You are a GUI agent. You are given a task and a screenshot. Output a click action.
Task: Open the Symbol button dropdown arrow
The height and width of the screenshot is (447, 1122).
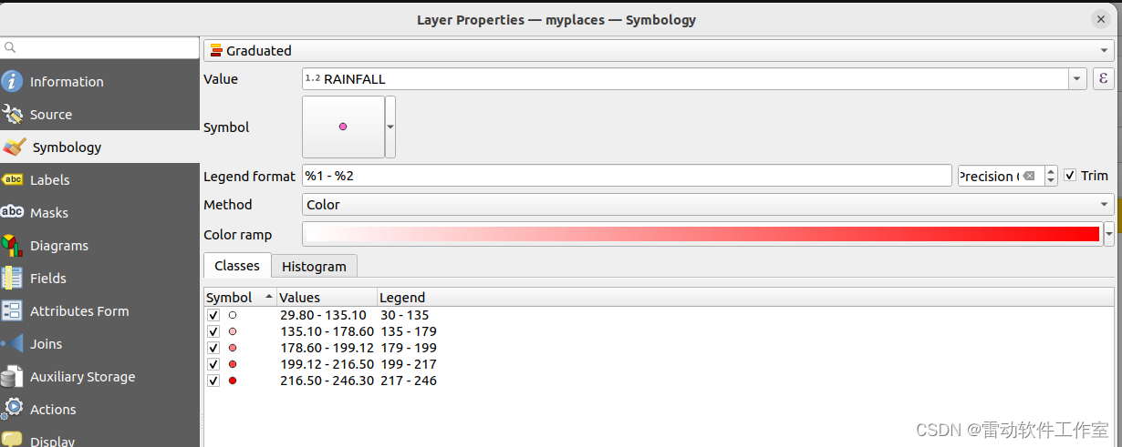390,127
